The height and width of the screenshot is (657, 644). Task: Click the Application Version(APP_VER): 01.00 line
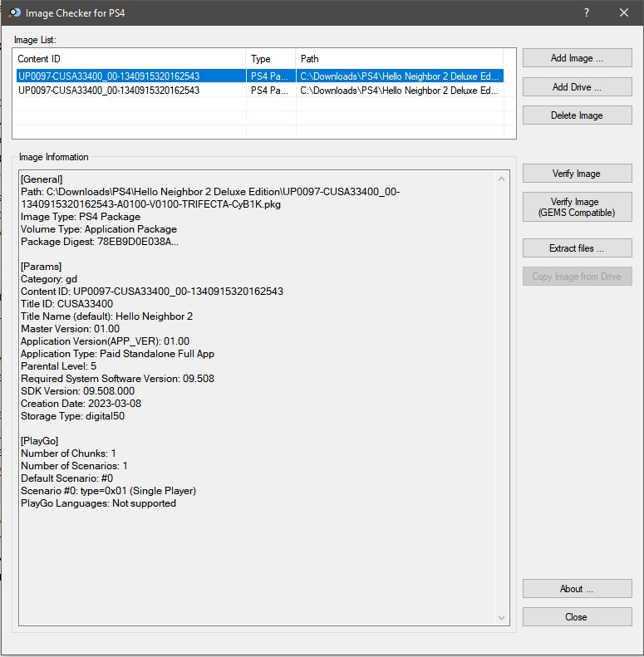click(105, 341)
